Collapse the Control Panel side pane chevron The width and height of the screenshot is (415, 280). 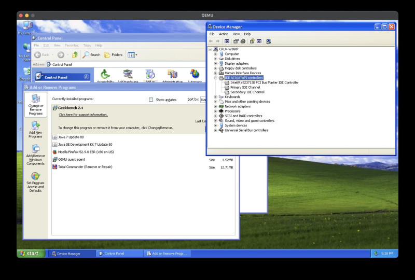click(x=86, y=77)
